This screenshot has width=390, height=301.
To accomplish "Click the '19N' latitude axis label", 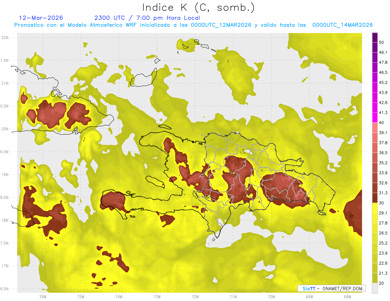I will [5, 175].
